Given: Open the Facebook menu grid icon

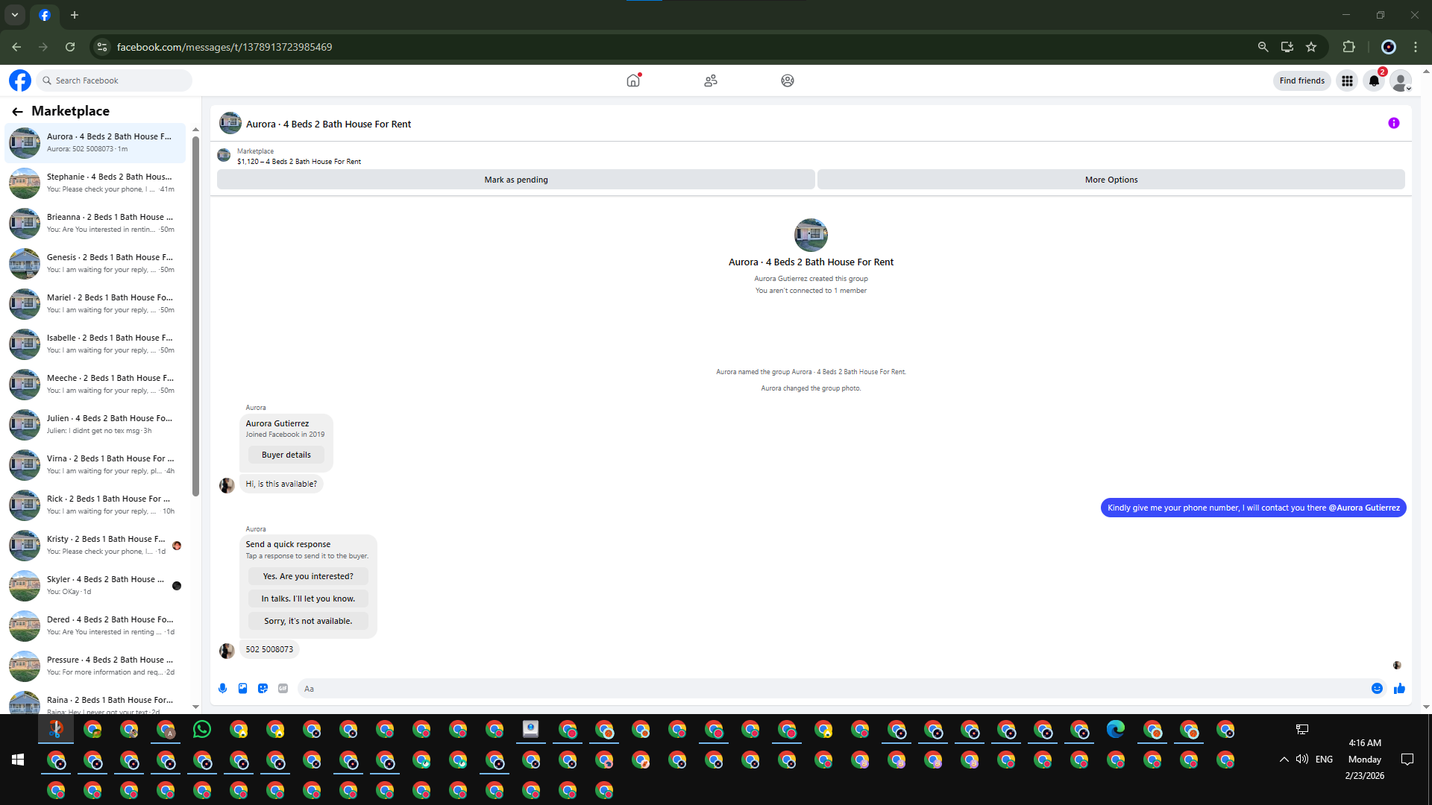Looking at the screenshot, I should 1347,80.
